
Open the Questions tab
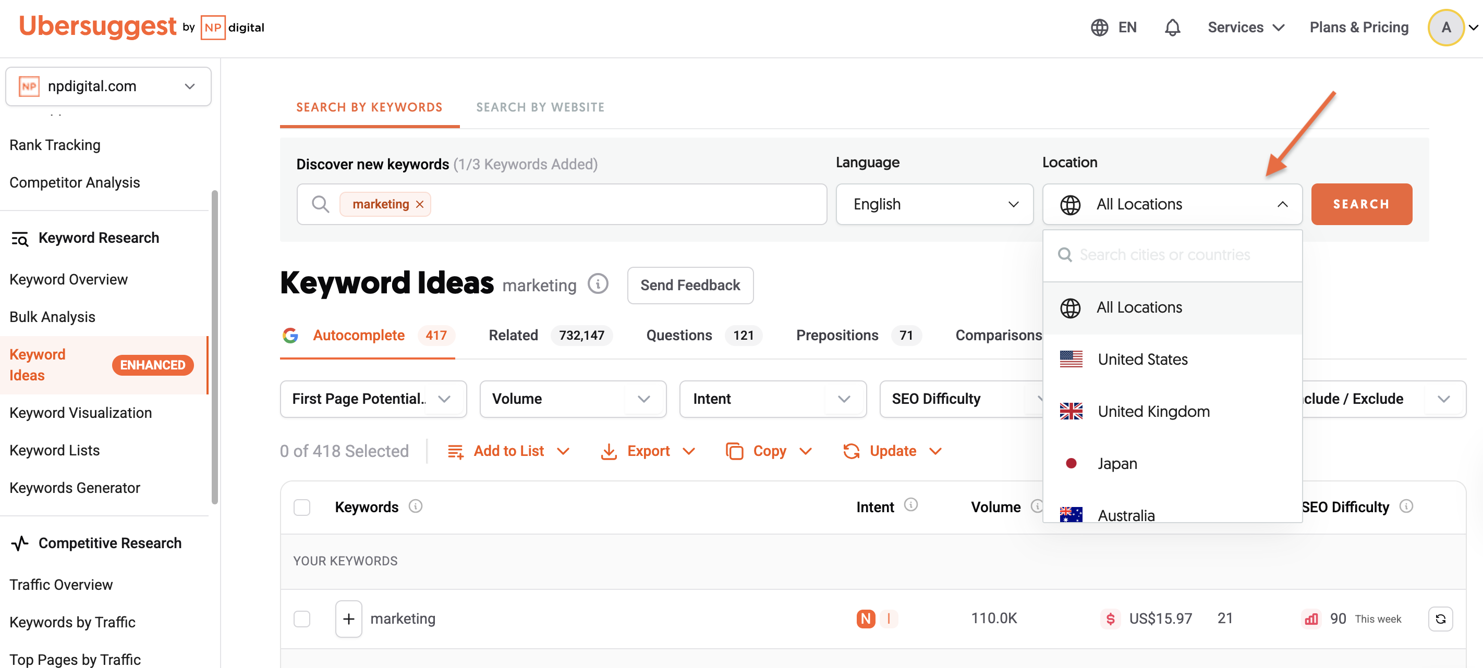(x=703, y=336)
